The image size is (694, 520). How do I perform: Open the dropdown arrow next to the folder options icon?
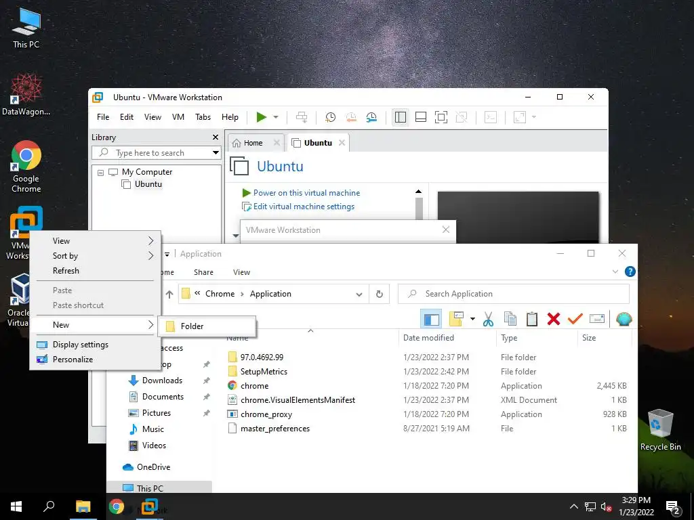[472, 319]
